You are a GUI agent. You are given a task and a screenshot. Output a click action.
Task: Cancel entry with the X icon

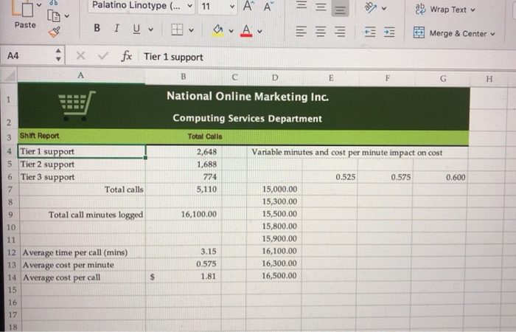pos(80,55)
